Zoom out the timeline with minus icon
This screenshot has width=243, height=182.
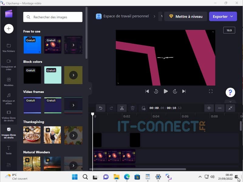pyautogui.click(x=220, y=108)
